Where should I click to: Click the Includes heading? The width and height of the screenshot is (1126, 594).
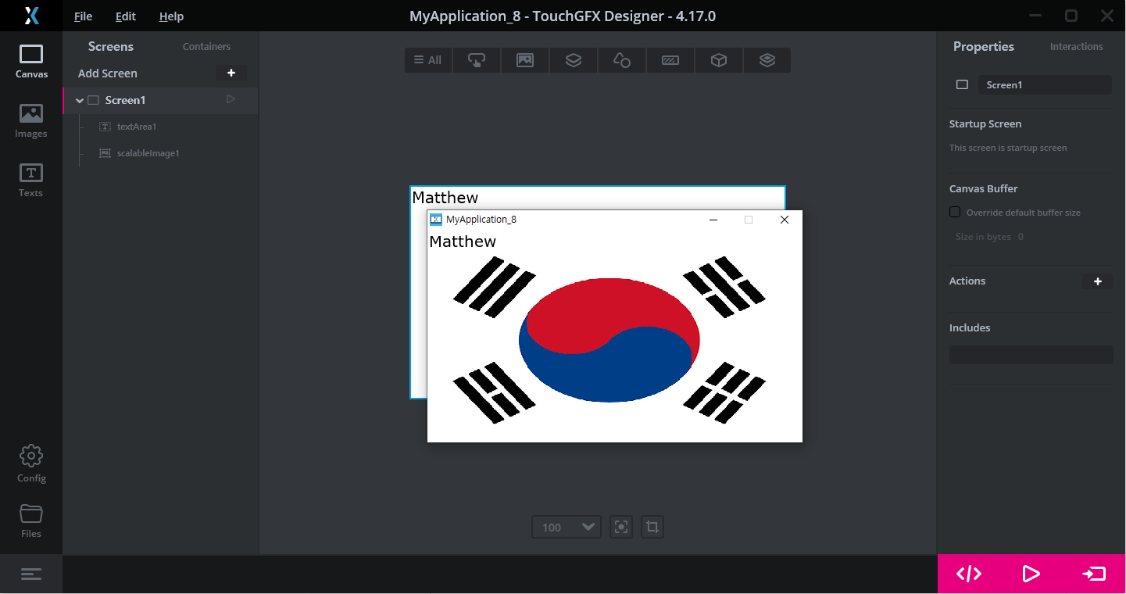point(970,328)
